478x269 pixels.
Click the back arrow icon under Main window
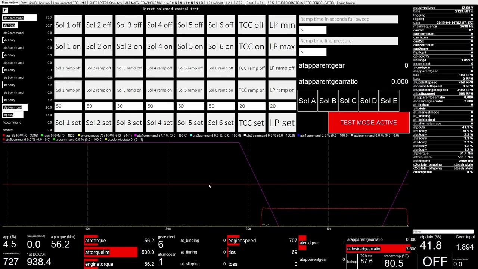click(x=5, y=10)
